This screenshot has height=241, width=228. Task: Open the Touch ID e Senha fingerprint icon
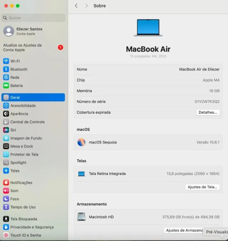coord(6,235)
